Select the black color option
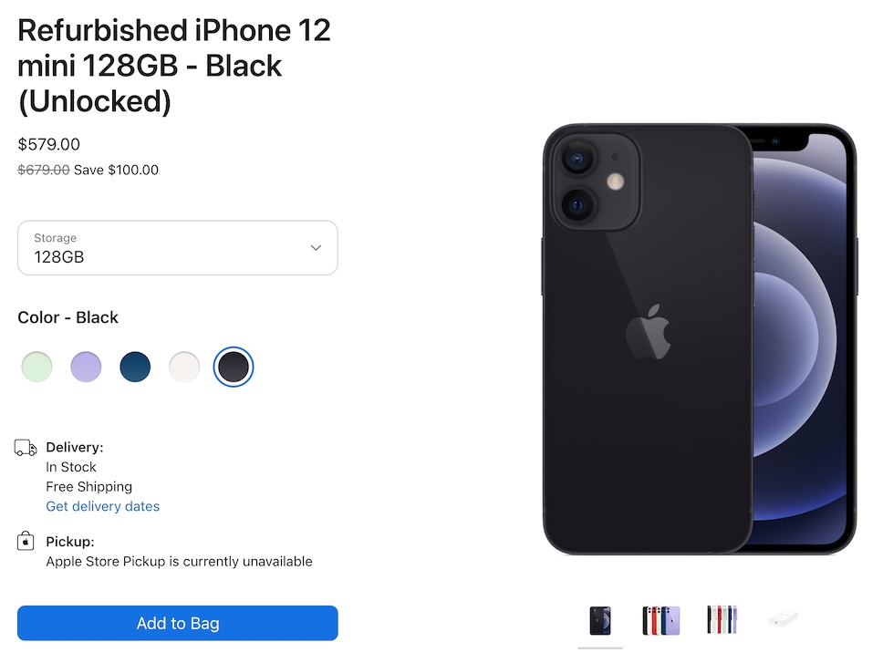The image size is (883, 663). click(234, 367)
